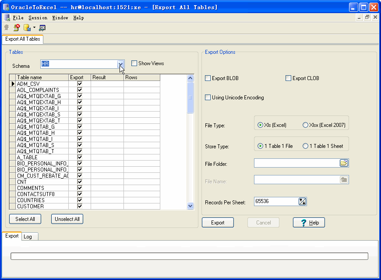
Task: Toggle the Show Views checkbox
Action: [x=134, y=63]
